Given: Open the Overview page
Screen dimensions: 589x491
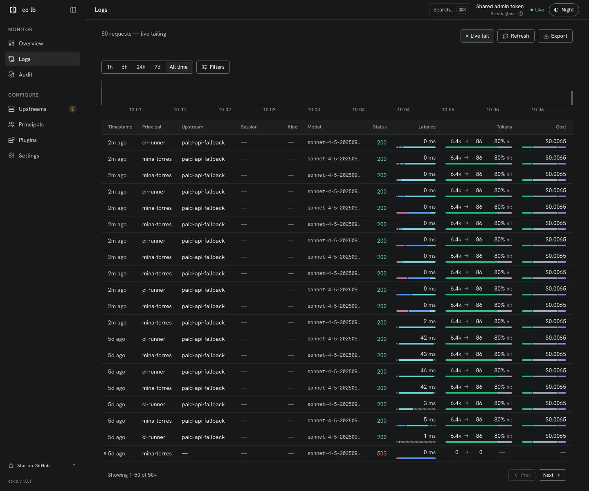Looking at the screenshot, I should tap(42, 43).
